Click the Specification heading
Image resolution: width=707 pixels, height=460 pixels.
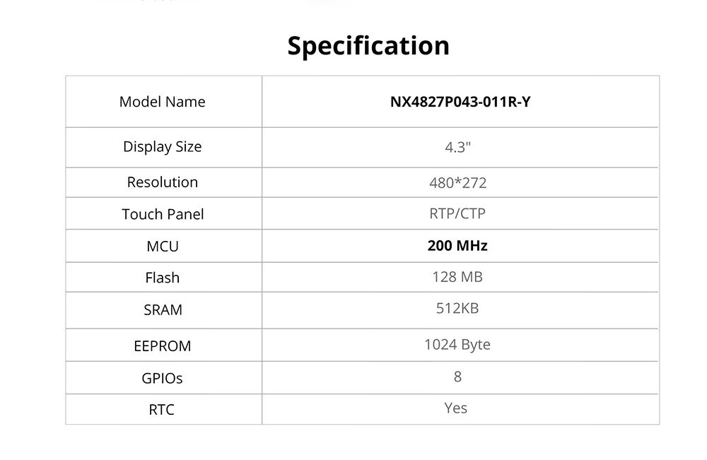pyautogui.click(x=368, y=45)
